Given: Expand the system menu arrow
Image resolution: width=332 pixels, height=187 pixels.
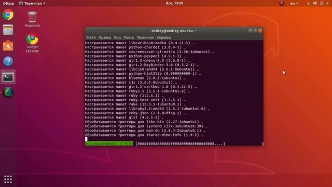Looking at the screenshot, I should pos(327,4).
